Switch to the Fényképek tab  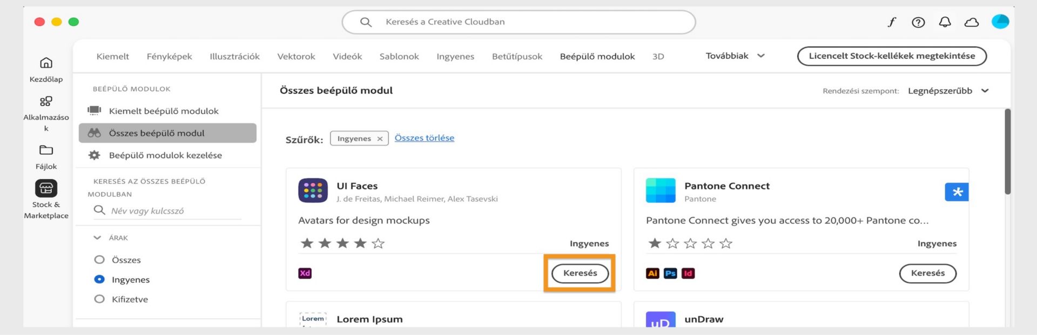169,57
